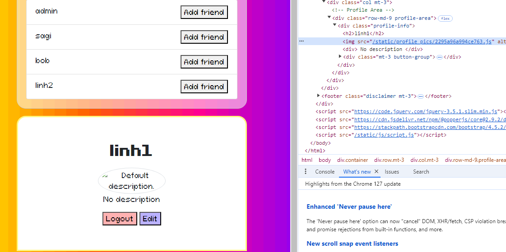The width and height of the screenshot is (506, 252).
Task: Collapse the row-md-9 profile-area div node
Action: tap(329, 18)
